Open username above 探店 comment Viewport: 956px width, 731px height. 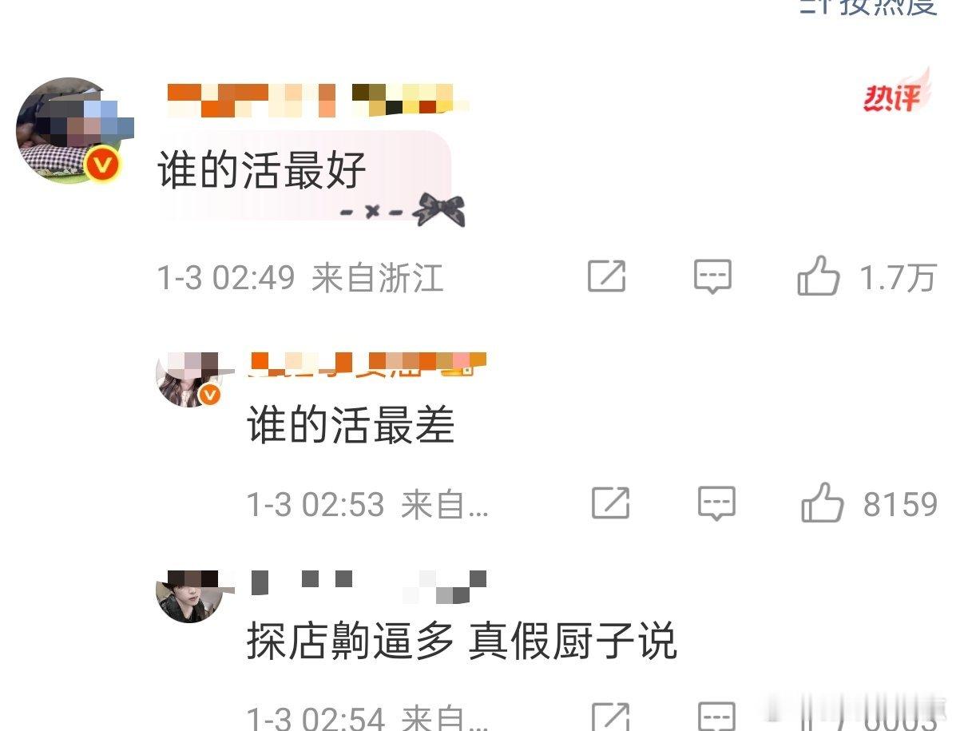[x=368, y=586]
